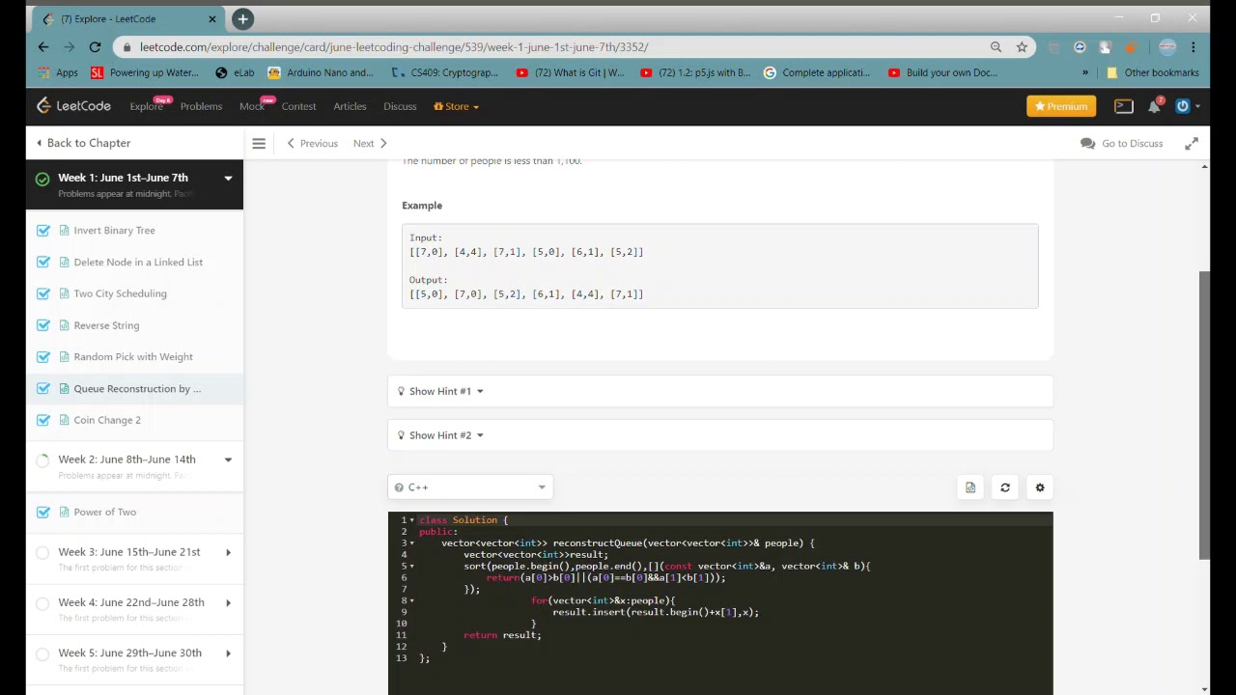The height and width of the screenshot is (695, 1236).
Task: Click the page vertical scrollbar thumb
Action: (1204, 415)
